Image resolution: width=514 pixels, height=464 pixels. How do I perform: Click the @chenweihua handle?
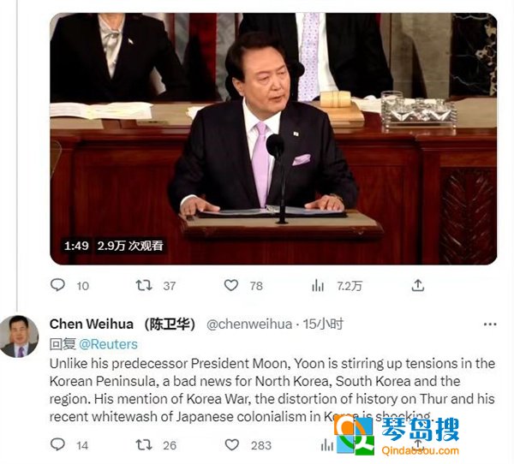pos(249,324)
